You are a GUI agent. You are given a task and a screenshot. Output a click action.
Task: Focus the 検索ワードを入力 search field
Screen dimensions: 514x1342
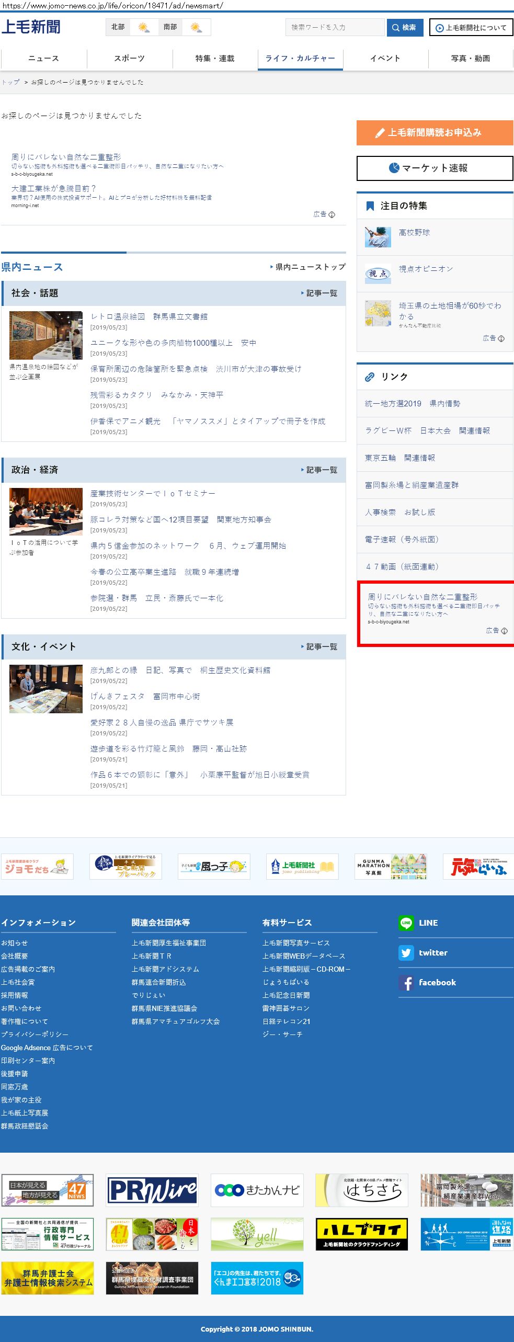335,28
